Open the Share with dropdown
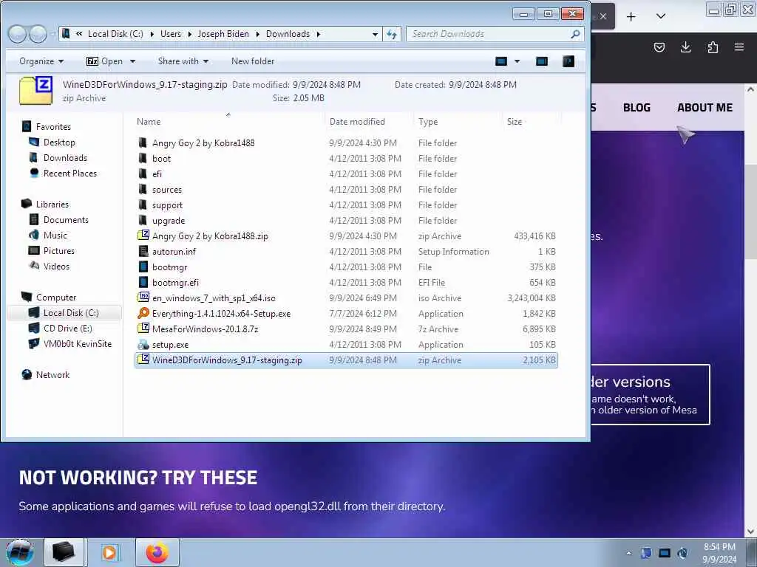 [183, 61]
